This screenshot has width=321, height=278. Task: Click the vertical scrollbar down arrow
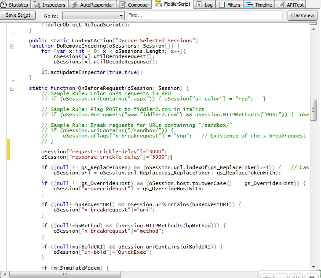(314, 267)
